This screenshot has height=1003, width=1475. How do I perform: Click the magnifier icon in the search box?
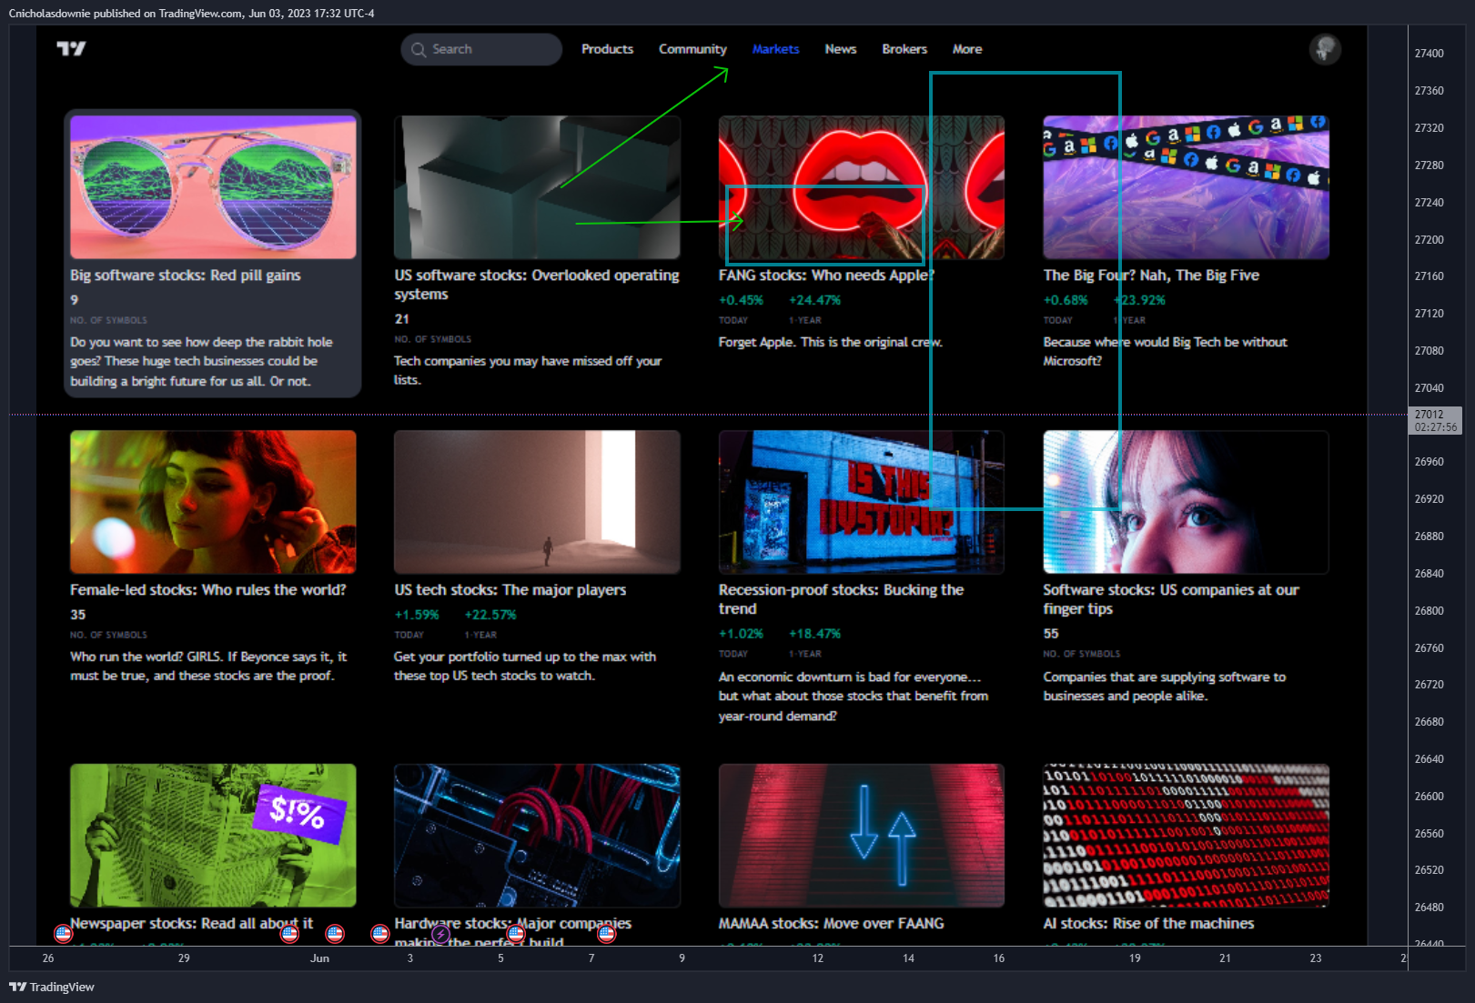point(419,49)
